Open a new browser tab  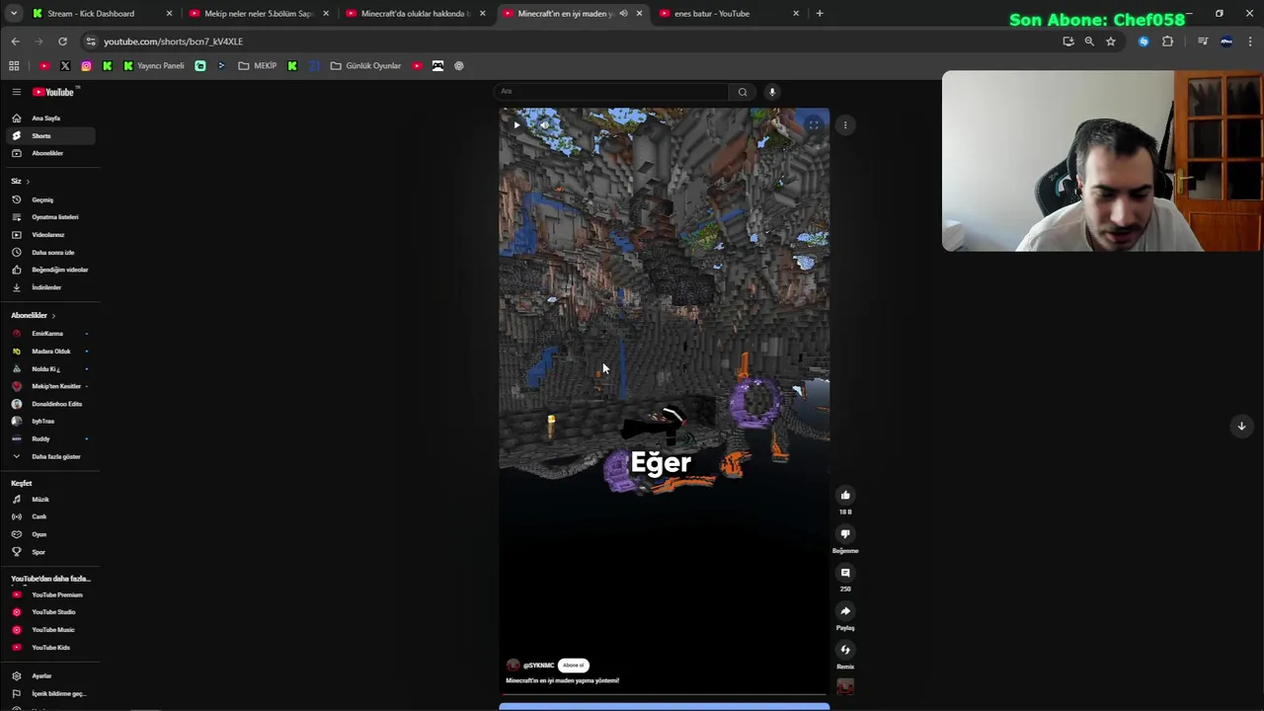point(820,14)
